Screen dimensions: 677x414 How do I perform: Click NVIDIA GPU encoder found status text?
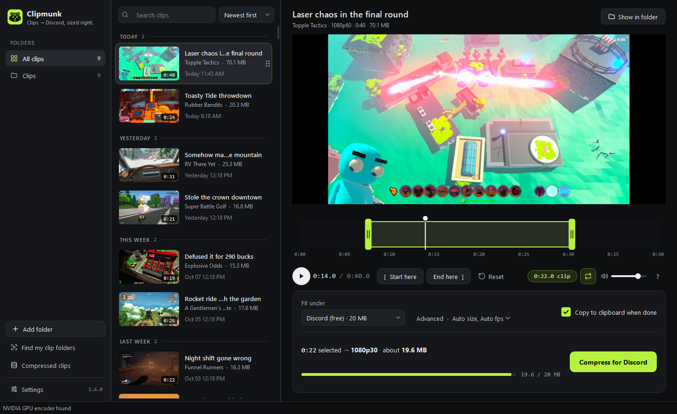click(x=37, y=408)
